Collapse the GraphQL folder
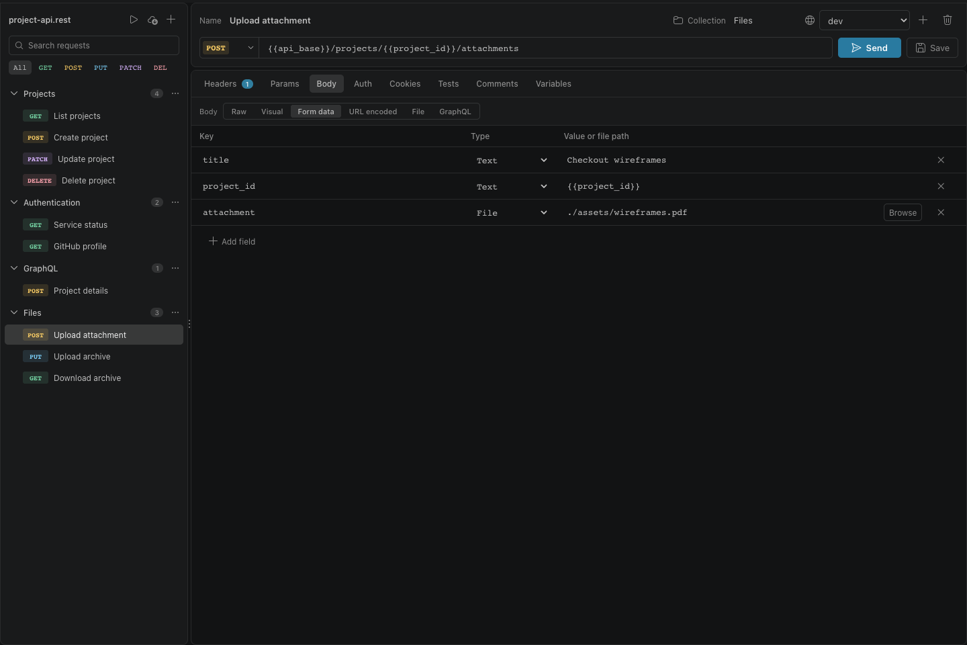 [14, 268]
